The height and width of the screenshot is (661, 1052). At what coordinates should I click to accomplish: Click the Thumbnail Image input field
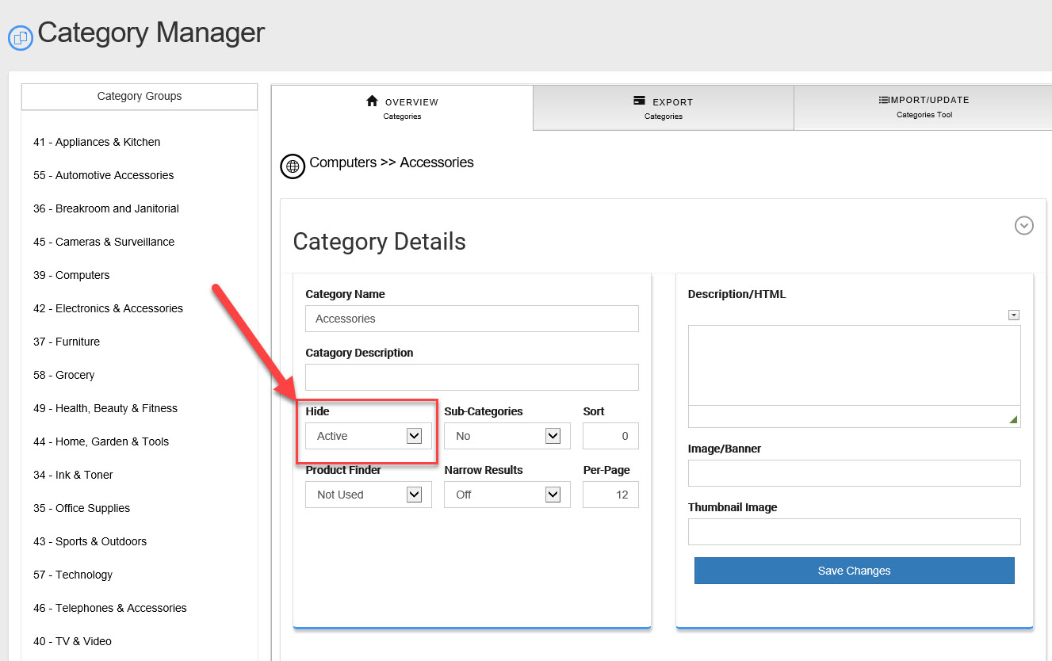tap(854, 532)
